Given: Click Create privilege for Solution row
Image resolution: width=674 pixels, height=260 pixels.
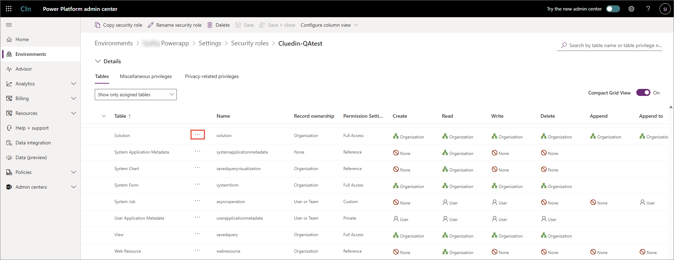Looking at the screenshot, I should pyautogui.click(x=408, y=136).
